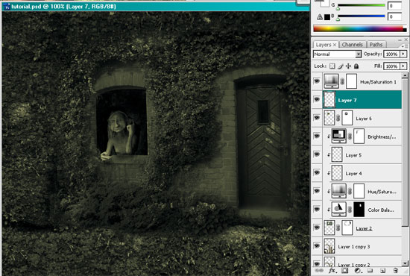The height and width of the screenshot is (276, 410).
Task: Click Brightness/Contrast adjustment layer icon
Action: point(339,136)
